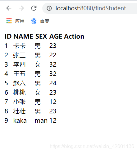Click age 22 in 张三 row
The height and width of the screenshot is (152, 137).
53,55
